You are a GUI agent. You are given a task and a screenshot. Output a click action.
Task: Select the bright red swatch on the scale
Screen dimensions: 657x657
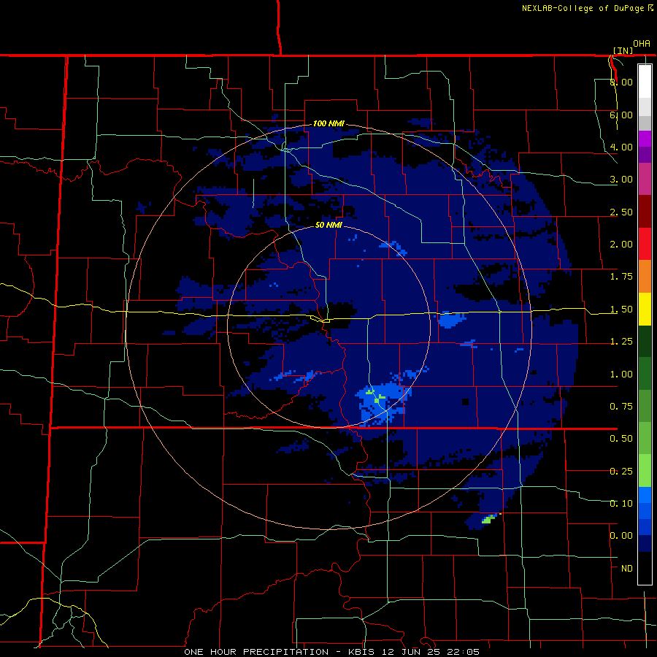(645, 244)
